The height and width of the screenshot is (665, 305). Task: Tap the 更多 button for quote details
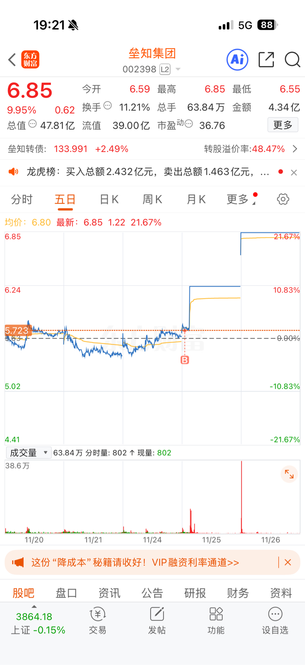pos(283,125)
